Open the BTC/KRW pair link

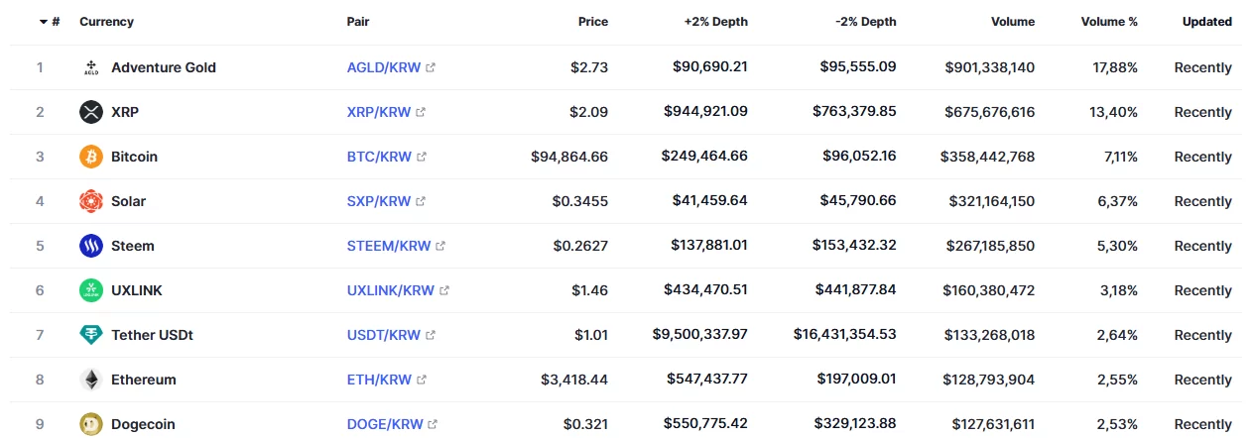(x=379, y=157)
